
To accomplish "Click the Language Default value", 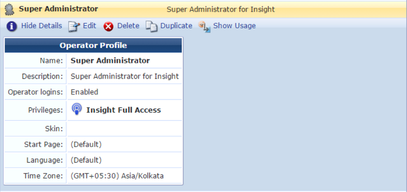I will (86, 160).
